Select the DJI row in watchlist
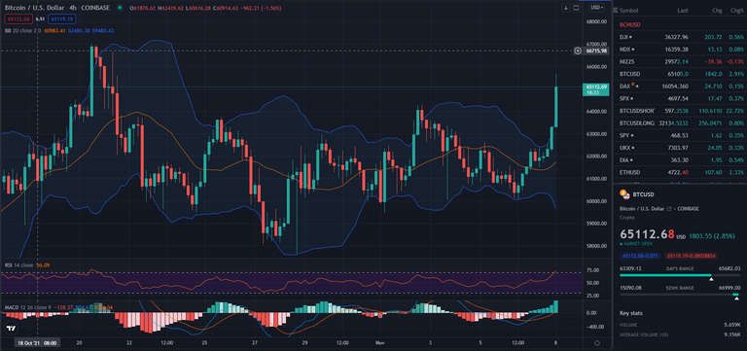 (680, 37)
